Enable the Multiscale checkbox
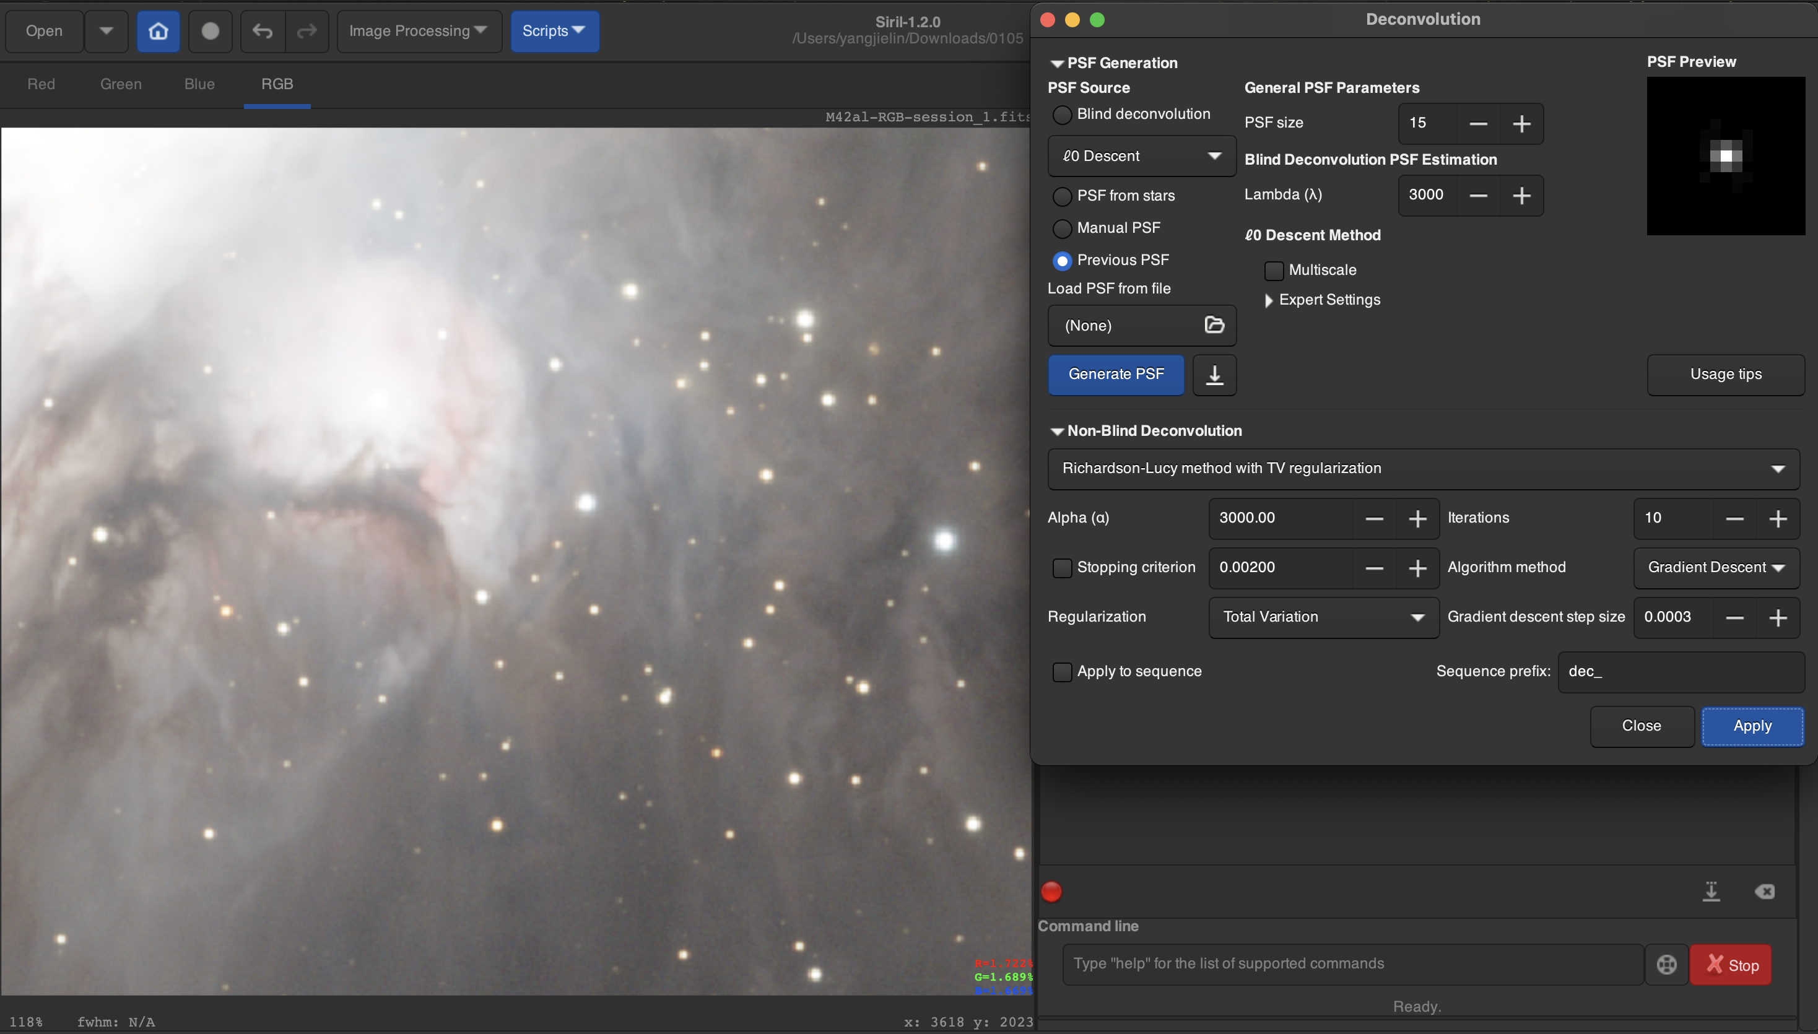 (1274, 271)
